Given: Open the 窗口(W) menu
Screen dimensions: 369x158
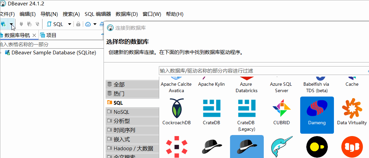Looking at the screenshot, I should tap(152, 14).
